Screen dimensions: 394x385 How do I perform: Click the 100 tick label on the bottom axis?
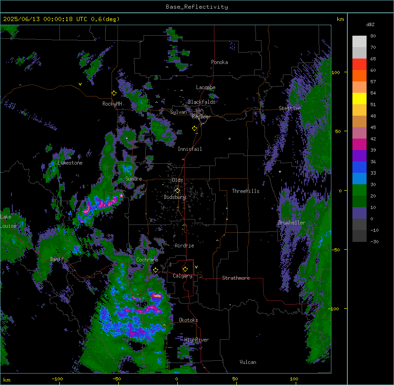[x=294, y=379]
